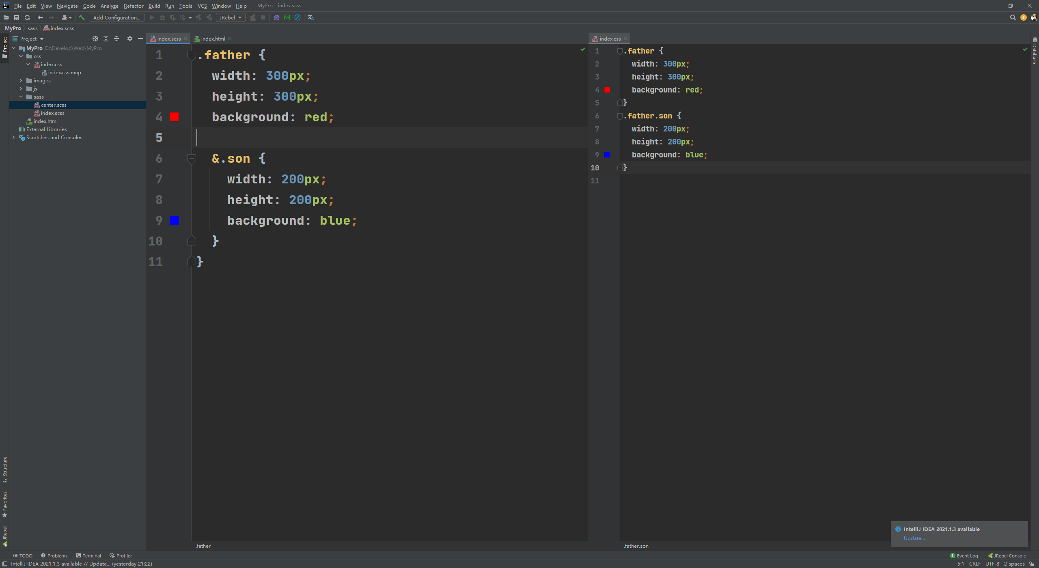Image resolution: width=1039 pixels, height=568 pixels.
Task: Open the TODO tool window
Action: [x=23, y=556]
